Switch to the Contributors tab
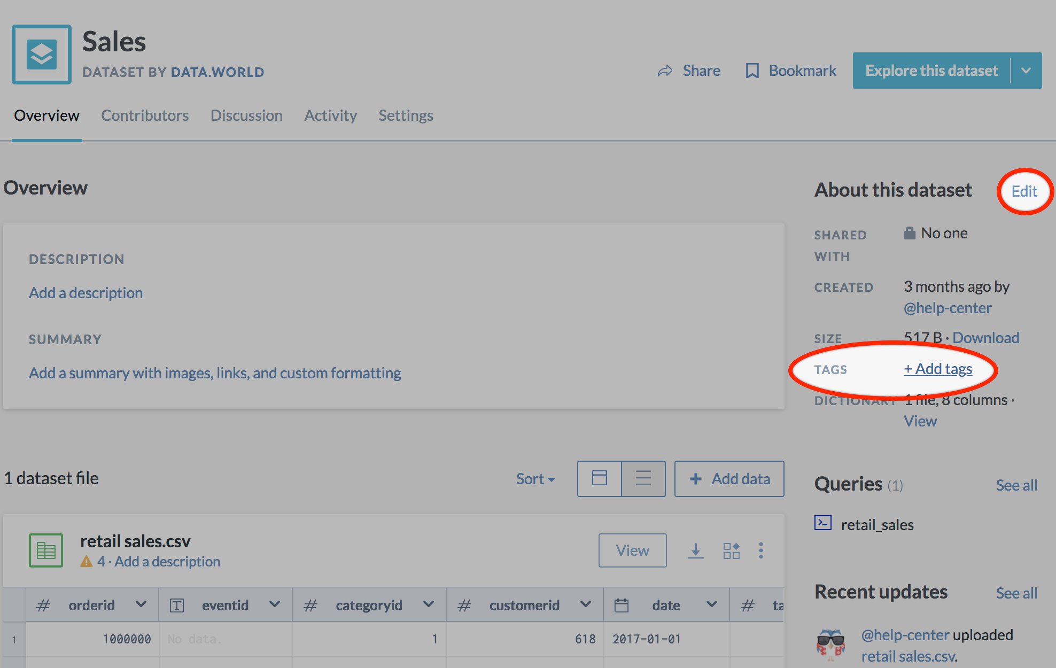This screenshot has width=1056, height=668. coord(144,116)
